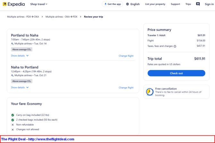Go to Trips in the header
Screen dimensions: 215x143
coord(188,4)
